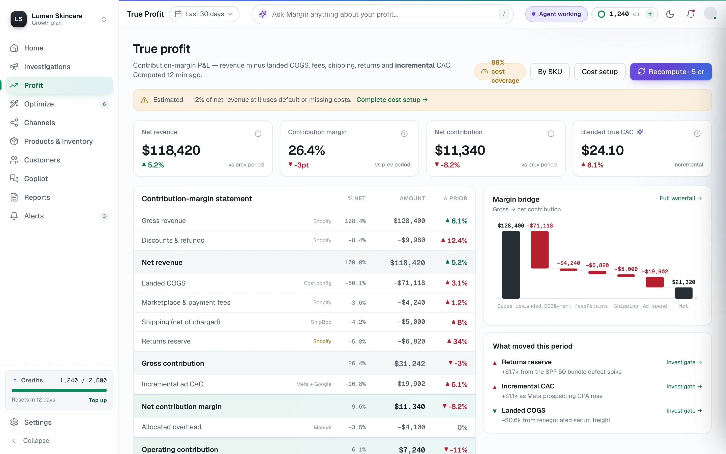Select the Discounts & refunds row
Viewport: 726px width, 454px height.
[304, 241]
